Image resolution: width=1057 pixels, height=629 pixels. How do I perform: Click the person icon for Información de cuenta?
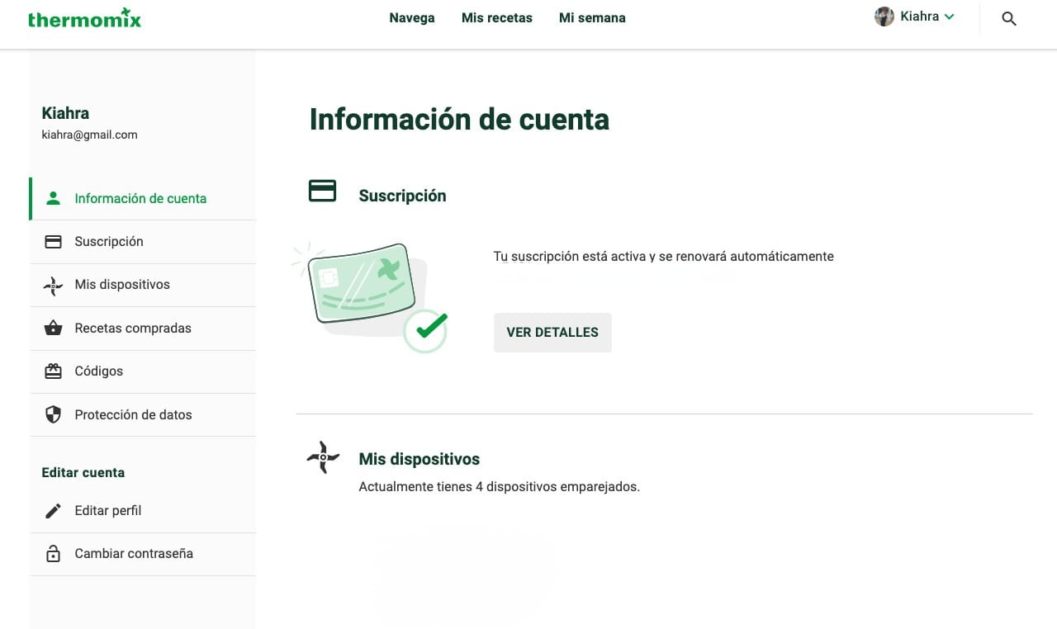point(53,198)
